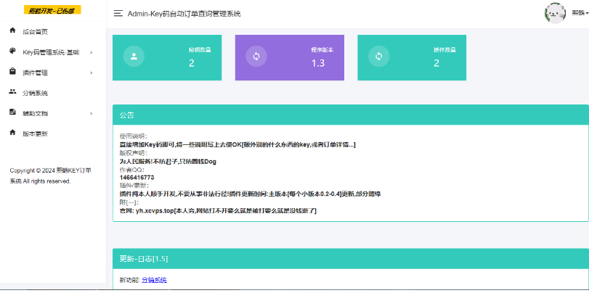
Task: Open Key码管理系统-基础 menu item
Action: [x=53, y=52]
